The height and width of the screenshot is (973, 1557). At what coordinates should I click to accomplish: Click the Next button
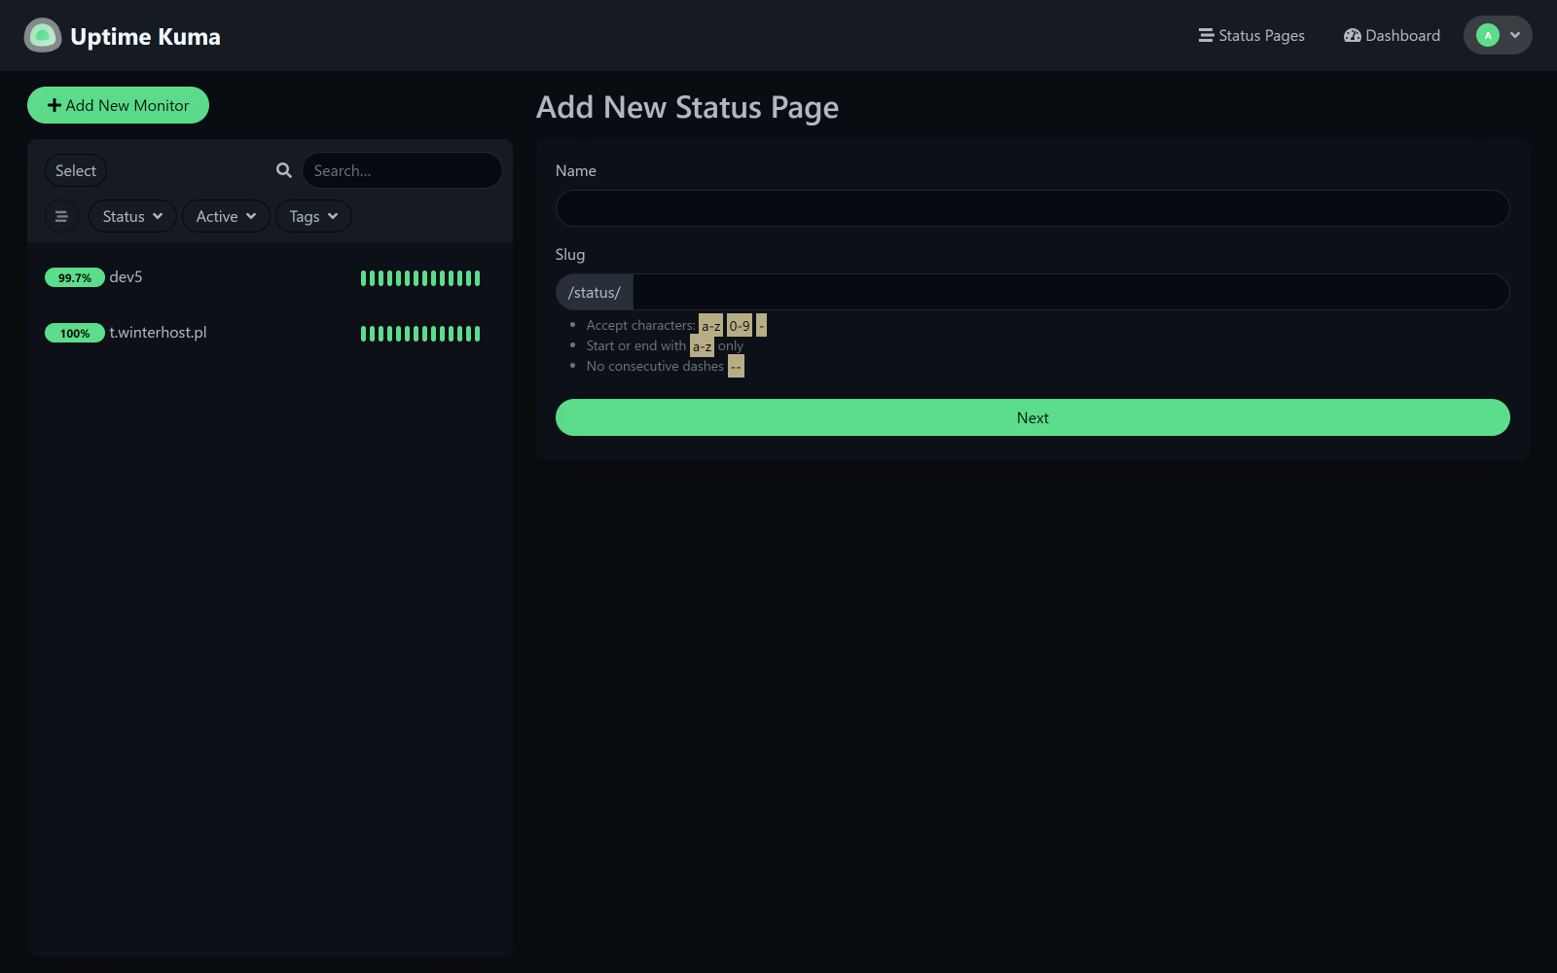pyautogui.click(x=1032, y=417)
